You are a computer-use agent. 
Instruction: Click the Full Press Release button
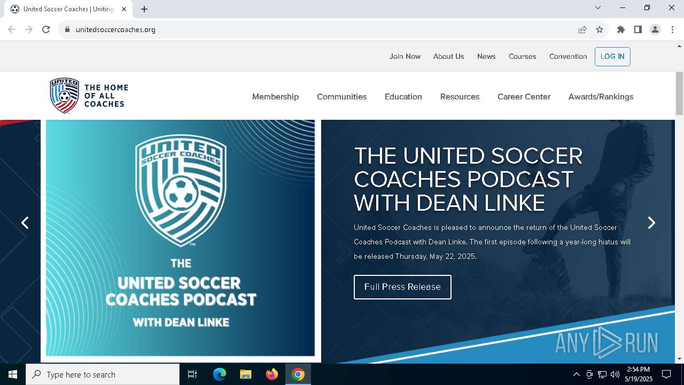click(x=402, y=287)
